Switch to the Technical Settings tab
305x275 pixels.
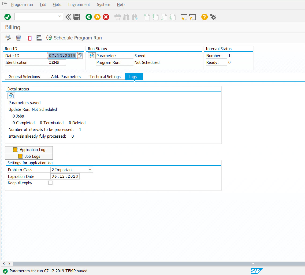click(105, 76)
